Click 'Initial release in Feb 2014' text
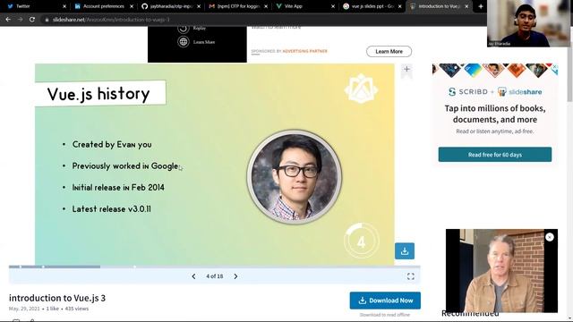Image resolution: width=573 pixels, height=322 pixels. coord(118,188)
